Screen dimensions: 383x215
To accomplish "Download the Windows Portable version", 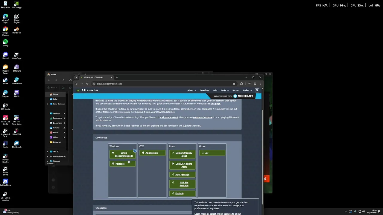I will (x=122, y=164).
